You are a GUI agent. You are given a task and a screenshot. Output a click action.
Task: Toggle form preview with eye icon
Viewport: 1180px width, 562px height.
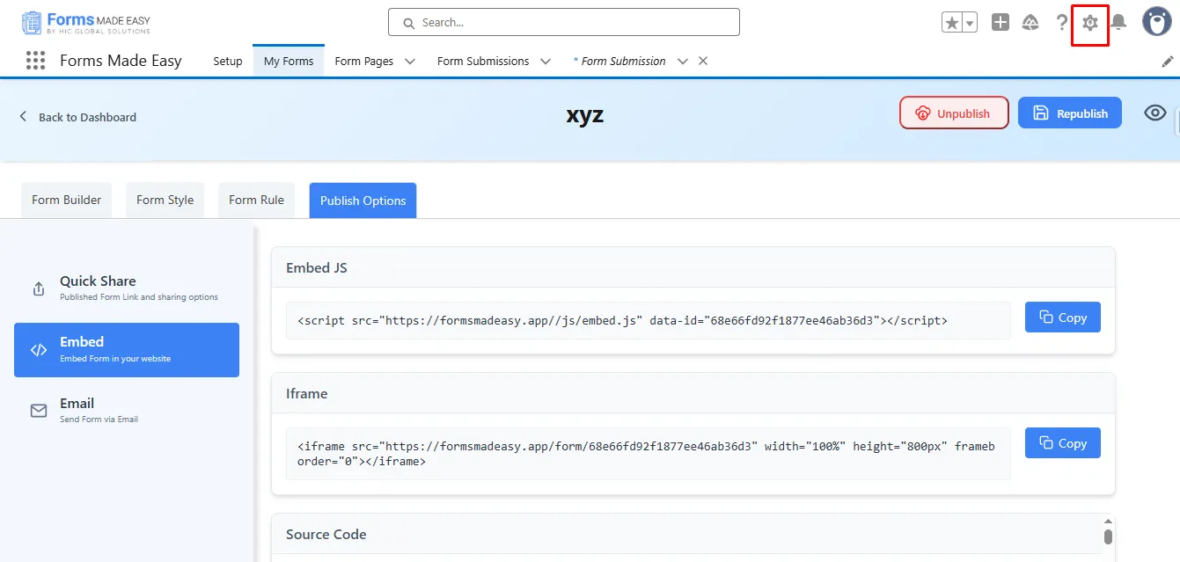coord(1154,113)
